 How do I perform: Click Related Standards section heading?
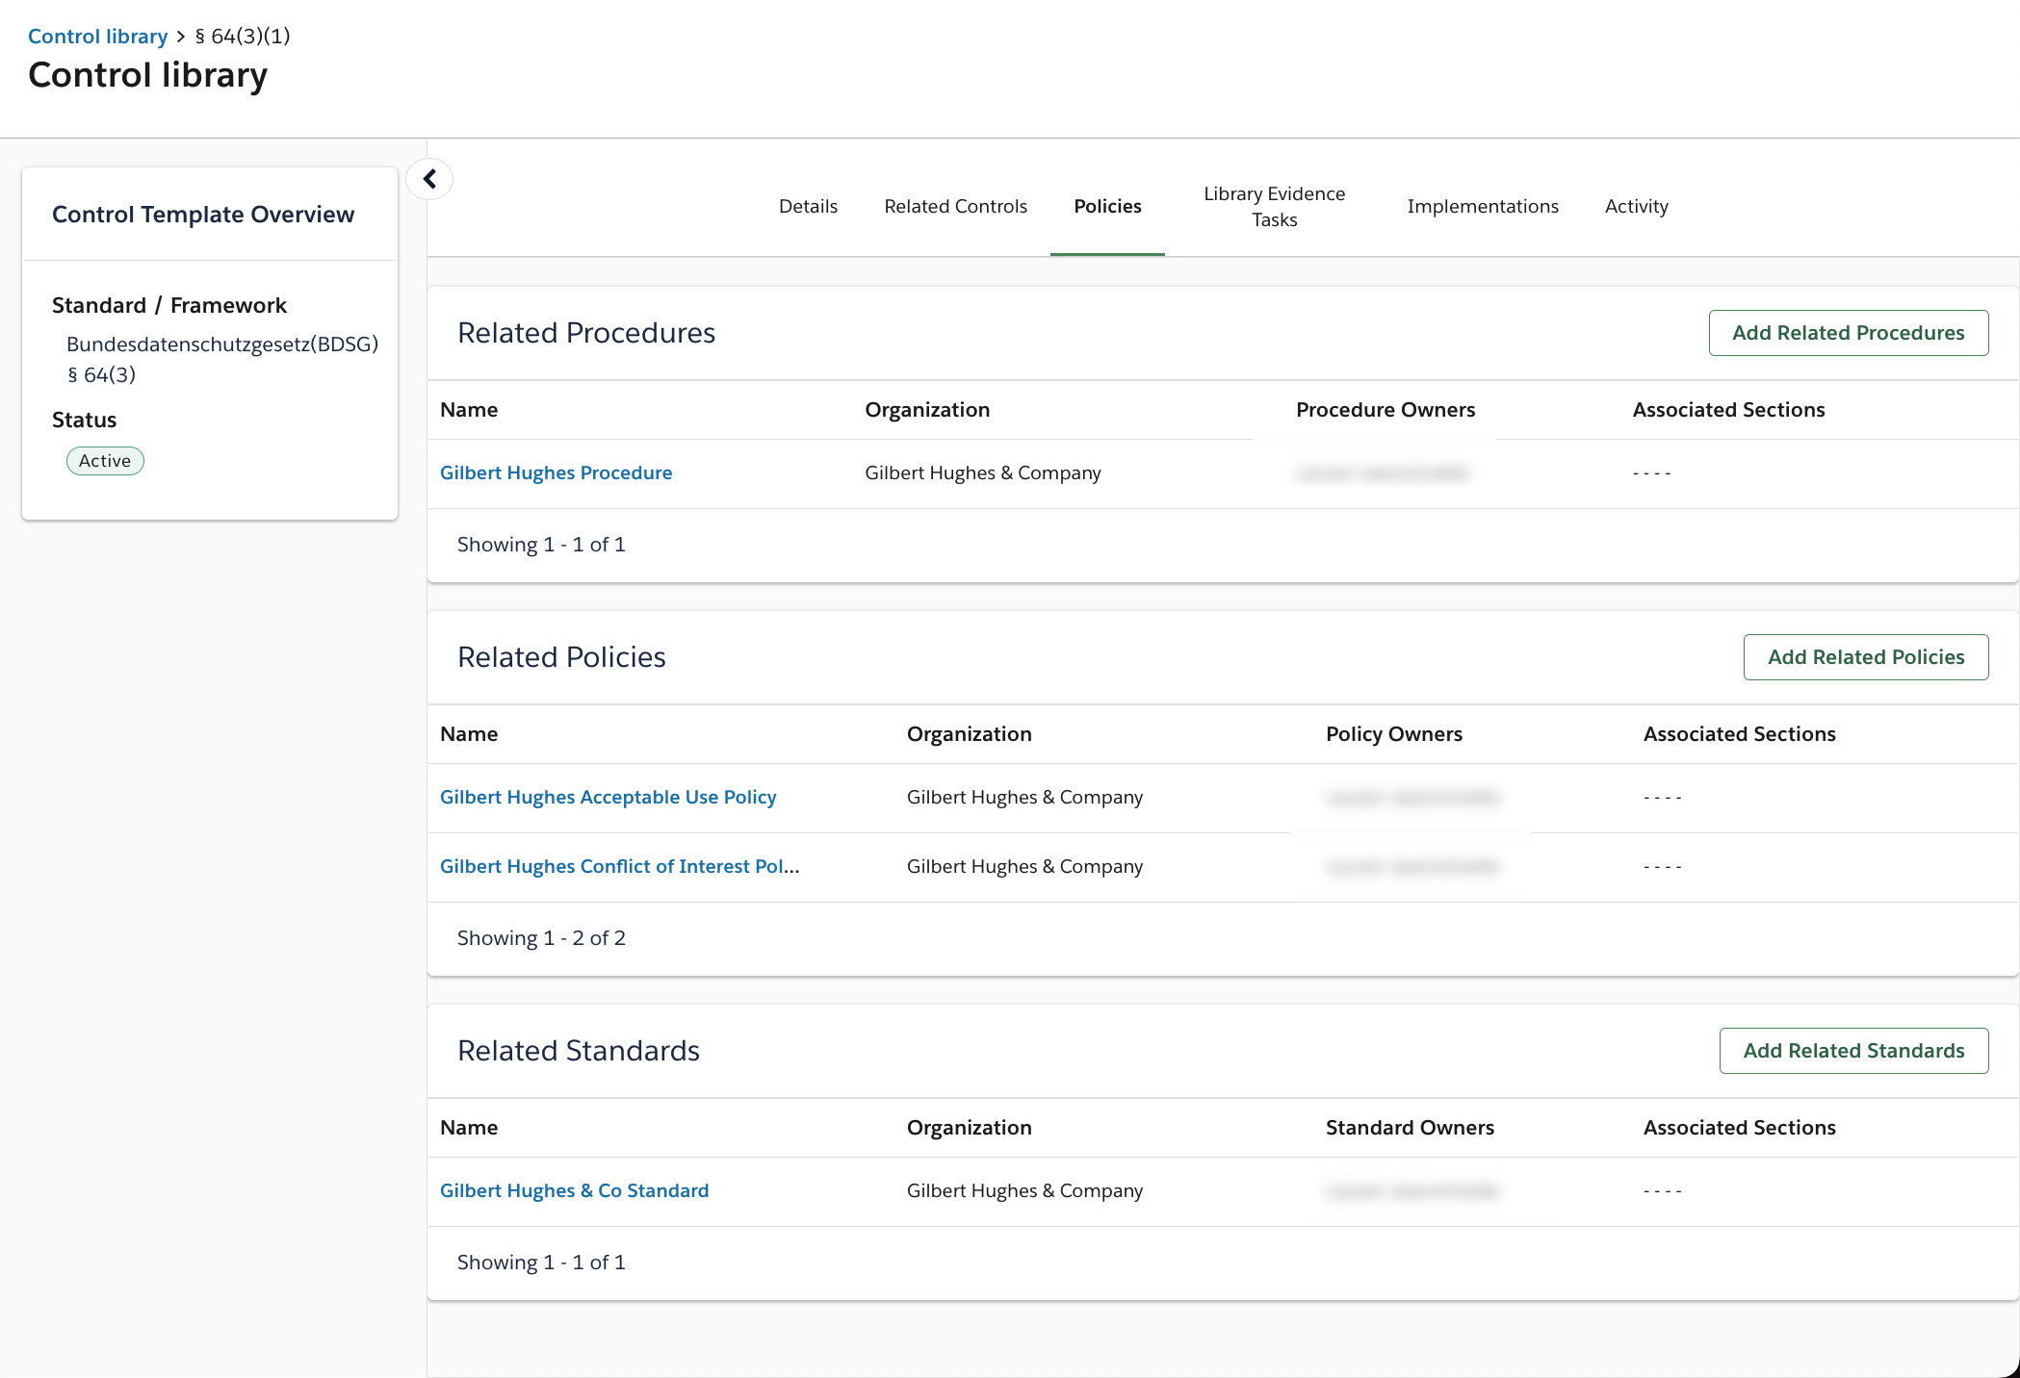click(578, 1051)
